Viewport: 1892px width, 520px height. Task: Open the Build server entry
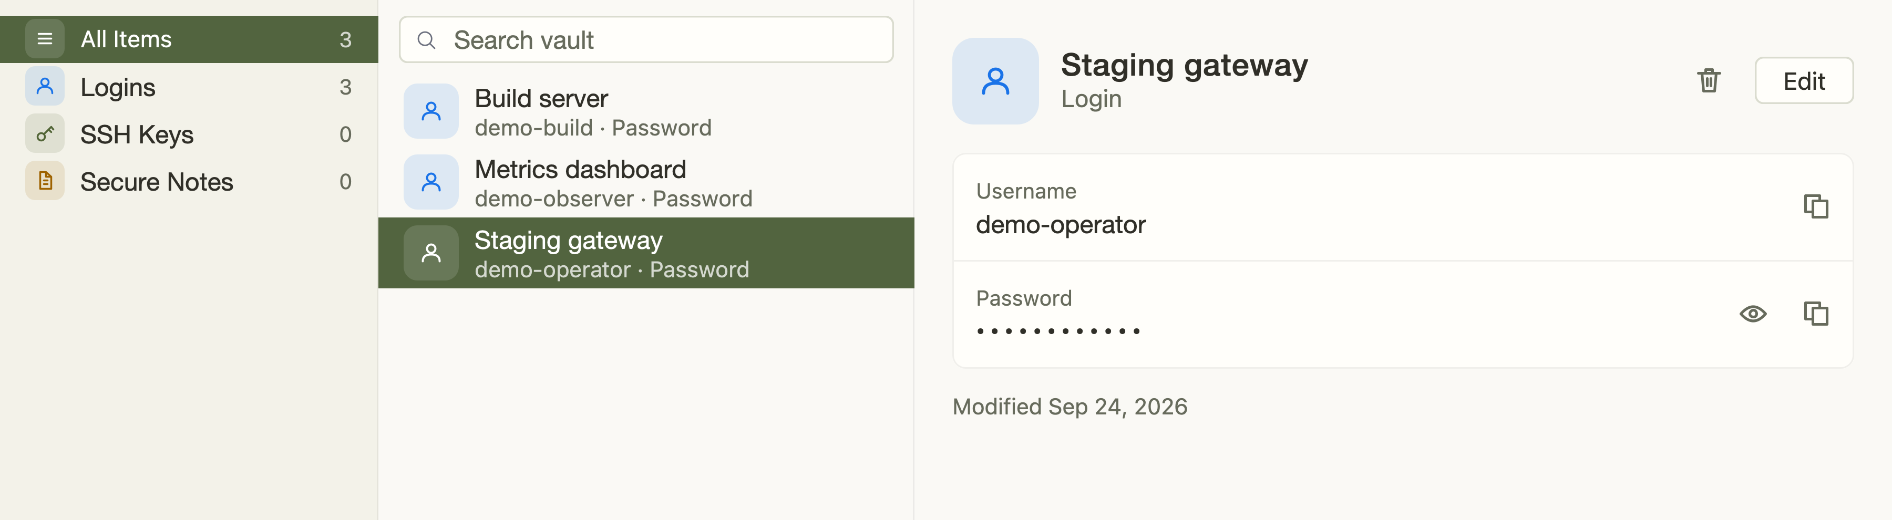(646, 112)
